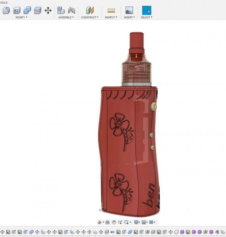
Task: Select the last purple Form feature in timeline
Action: click(211, 232)
